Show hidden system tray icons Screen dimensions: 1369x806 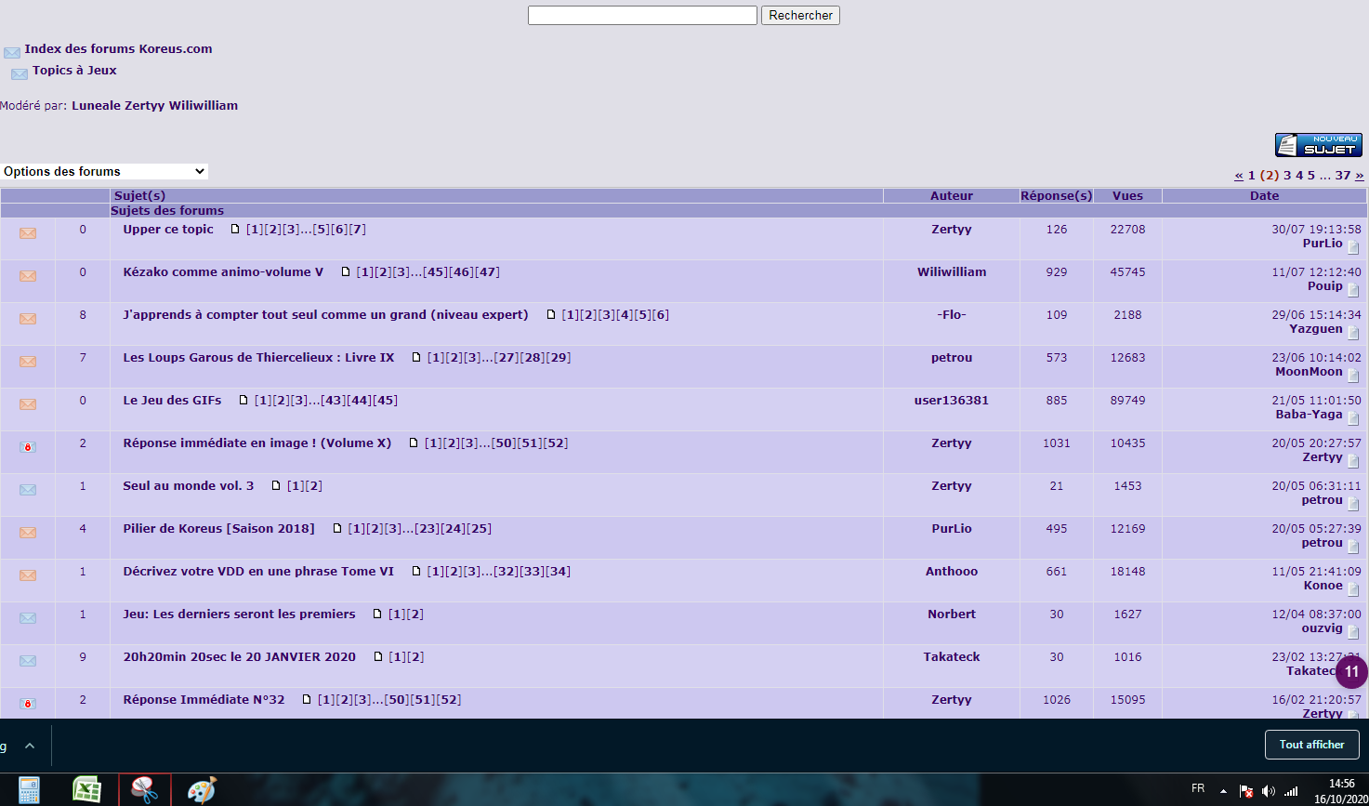coord(1222,790)
